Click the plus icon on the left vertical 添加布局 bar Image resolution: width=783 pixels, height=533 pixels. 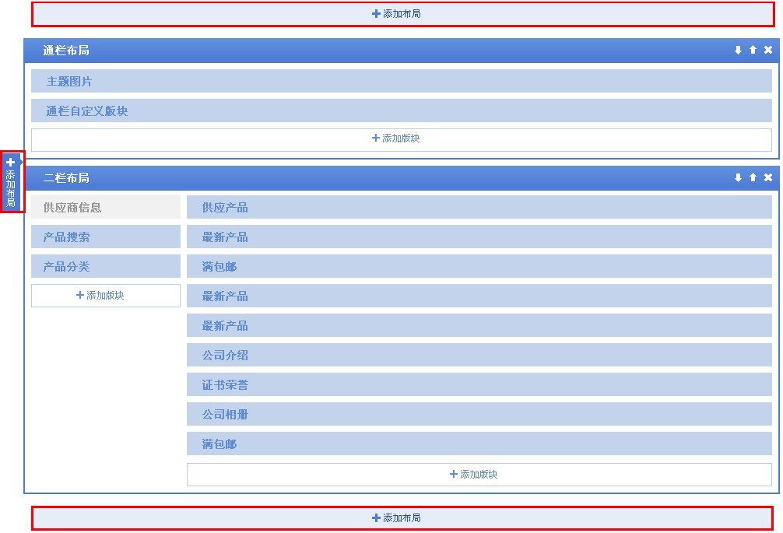(x=10, y=161)
